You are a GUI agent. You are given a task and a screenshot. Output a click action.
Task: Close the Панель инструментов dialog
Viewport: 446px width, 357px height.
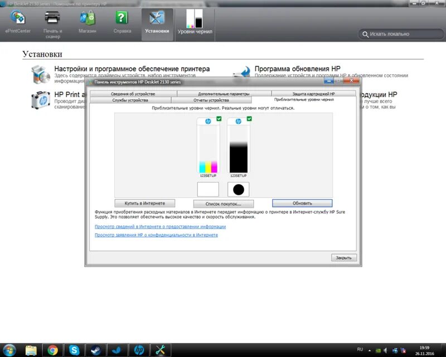click(352, 81)
